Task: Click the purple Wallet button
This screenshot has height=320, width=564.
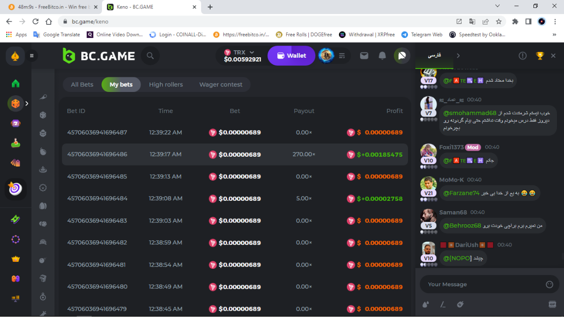Action: pyautogui.click(x=291, y=56)
